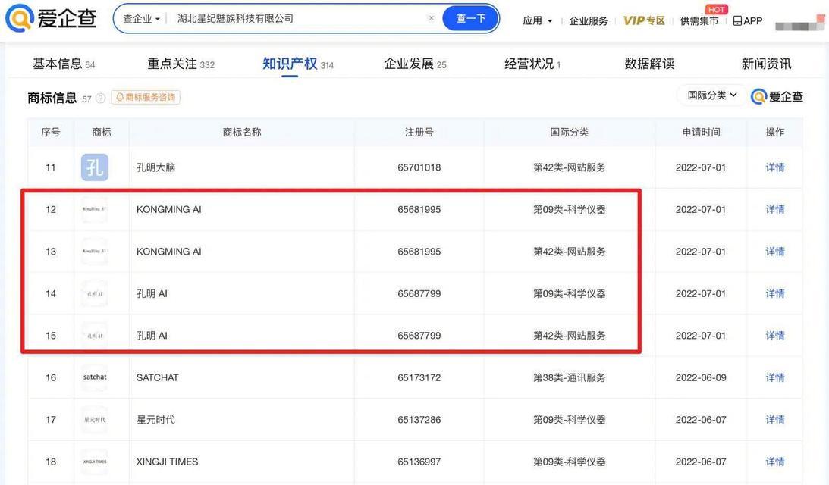Click the trademark name XINGJI TIMES

point(167,462)
